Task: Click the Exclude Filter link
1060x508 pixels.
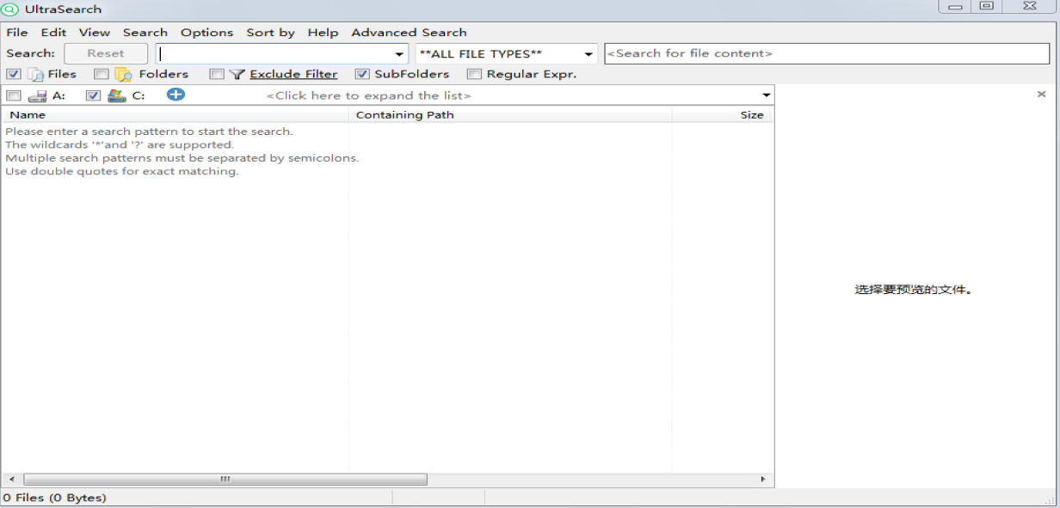Action: tap(293, 75)
